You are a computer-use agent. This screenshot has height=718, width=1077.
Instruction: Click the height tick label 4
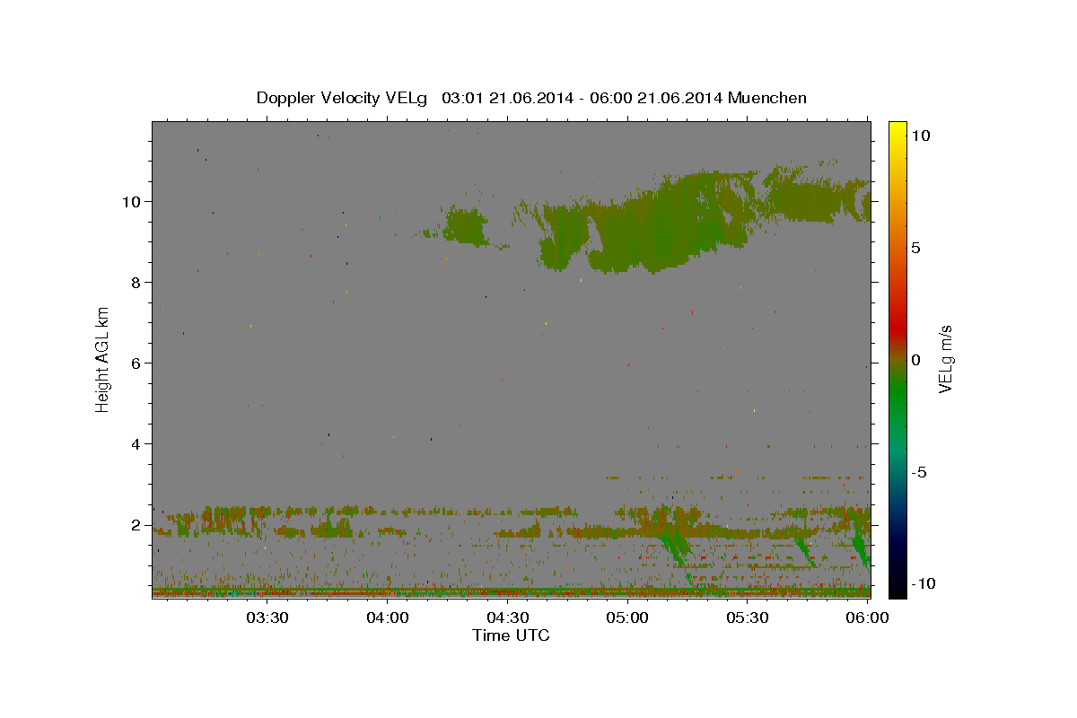[x=135, y=443]
